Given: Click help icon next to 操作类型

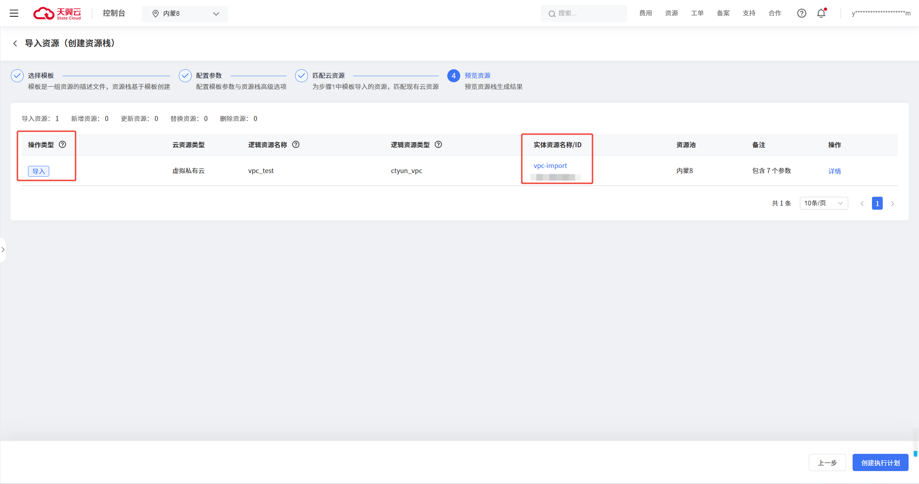Looking at the screenshot, I should (62, 144).
